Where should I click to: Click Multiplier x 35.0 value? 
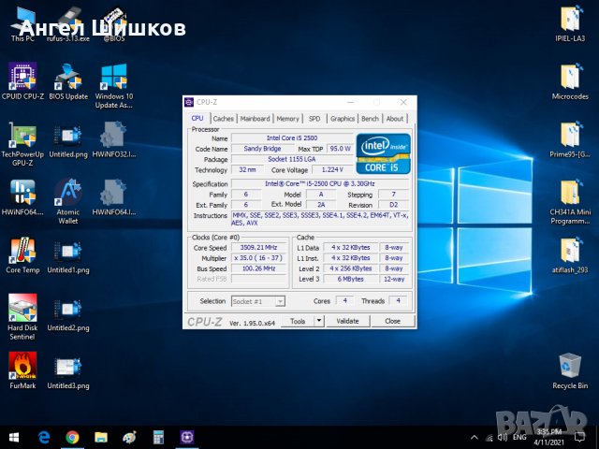pos(258,258)
